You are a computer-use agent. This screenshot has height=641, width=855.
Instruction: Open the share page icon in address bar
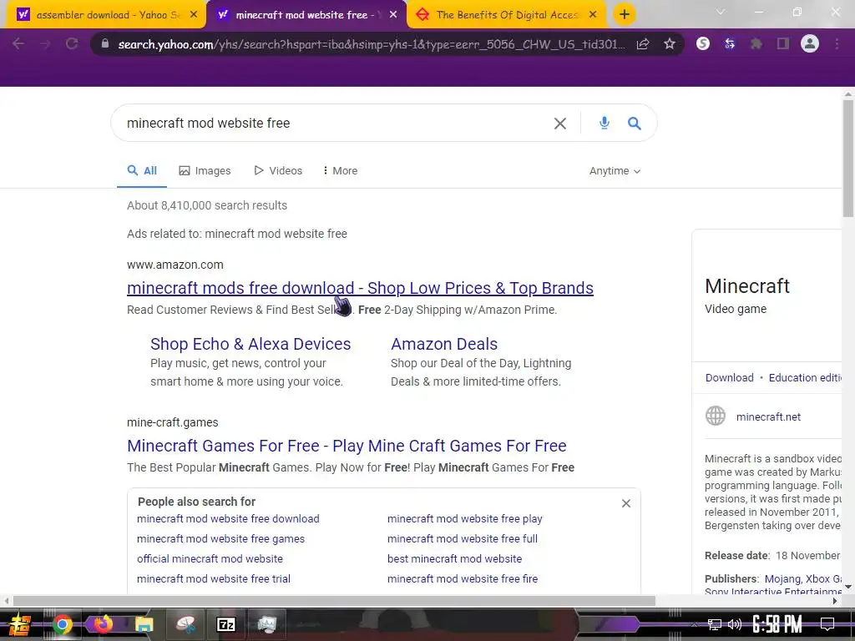coord(643,43)
